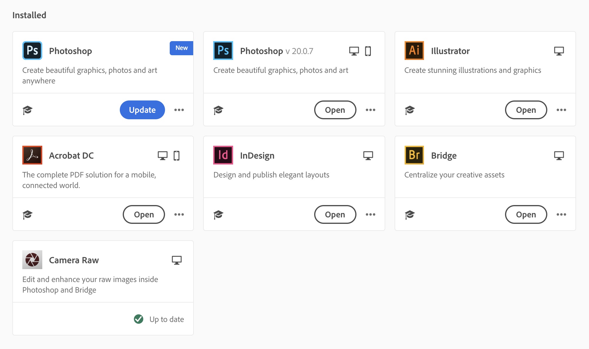
Task: Open Photoshop v 20.0.7
Action: click(335, 110)
